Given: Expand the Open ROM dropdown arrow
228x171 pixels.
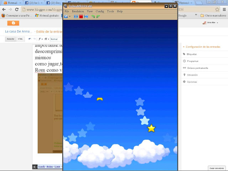Looking at the screenshot, I should (x=70, y=16).
